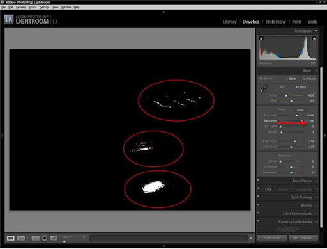Click the left panel show/hide arrow
The image size is (327, 249).
click(x=2, y=136)
